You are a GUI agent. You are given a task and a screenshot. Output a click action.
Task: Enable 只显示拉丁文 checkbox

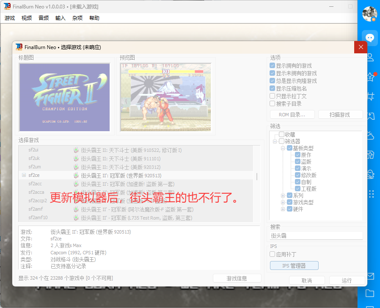272,96
